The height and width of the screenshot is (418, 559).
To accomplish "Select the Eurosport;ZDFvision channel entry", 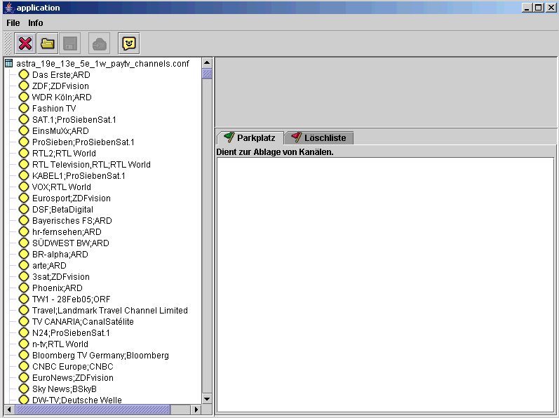I will pos(71,198).
